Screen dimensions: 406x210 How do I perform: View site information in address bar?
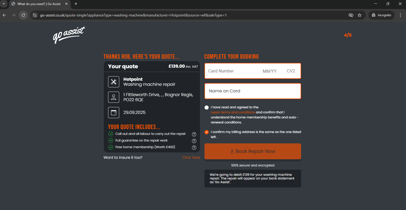point(35,15)
